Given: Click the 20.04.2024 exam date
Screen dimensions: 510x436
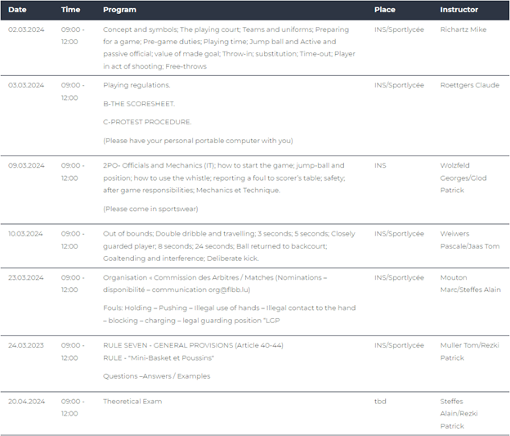Looking at the screenshot, I should 26,402.
